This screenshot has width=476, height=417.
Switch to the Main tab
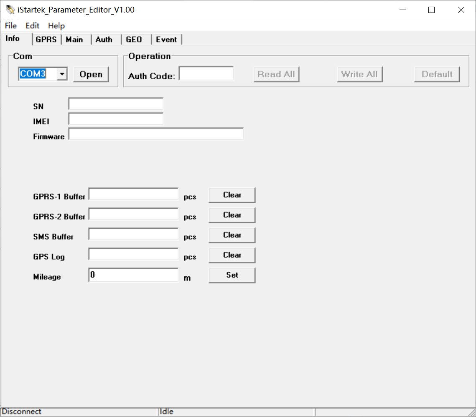(x=75, y=39)
